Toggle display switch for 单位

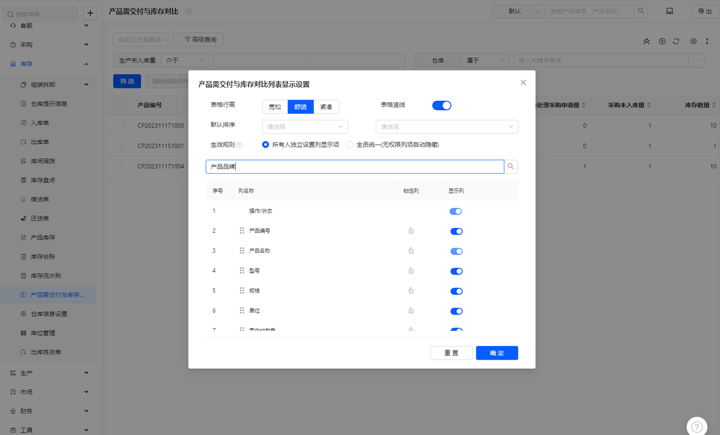456,311
